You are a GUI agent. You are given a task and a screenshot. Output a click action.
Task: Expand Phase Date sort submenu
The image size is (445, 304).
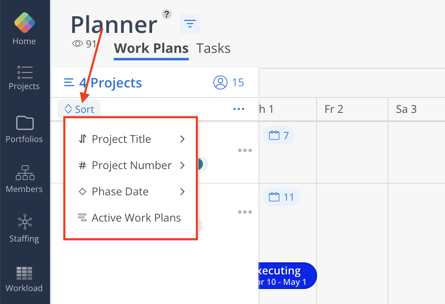[131, 192]
